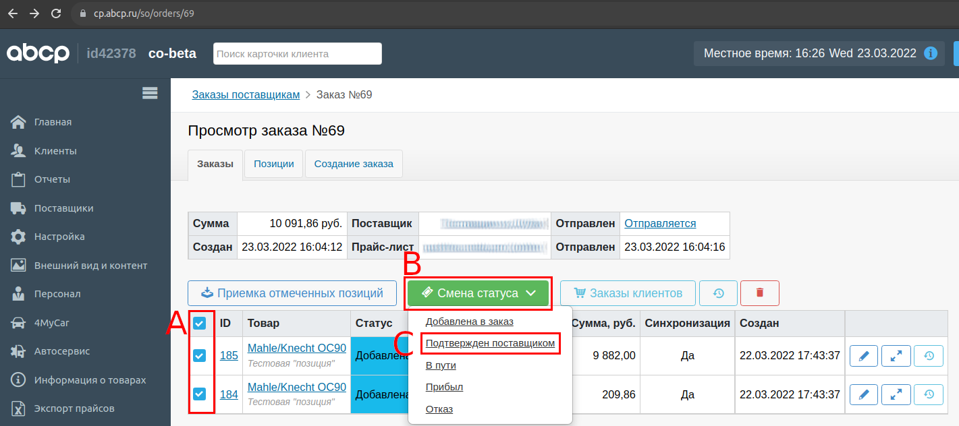Viewport: 959px width, 426px height.
Task: Click the red trash delete icon button
Action: click(x=759, y=293)
